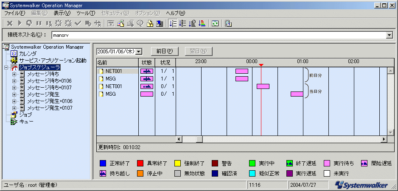
Task: Click the 強制終了 yellow legend swatch
Action: tap(177, 163)
